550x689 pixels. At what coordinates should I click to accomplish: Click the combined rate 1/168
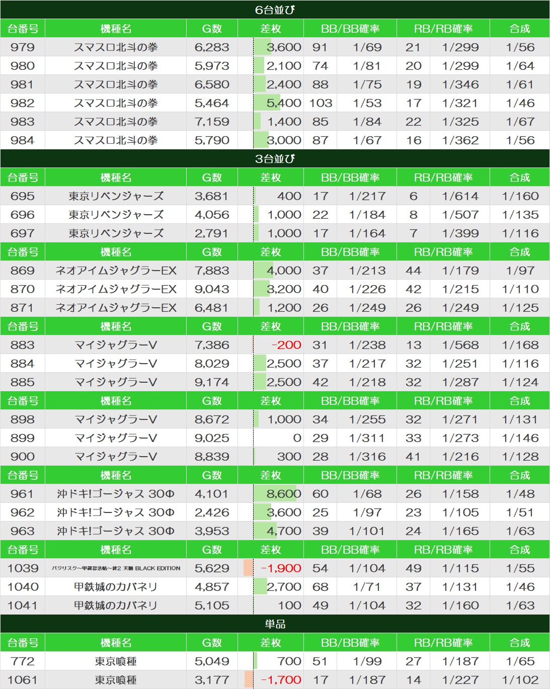click(x=520, y=345)
